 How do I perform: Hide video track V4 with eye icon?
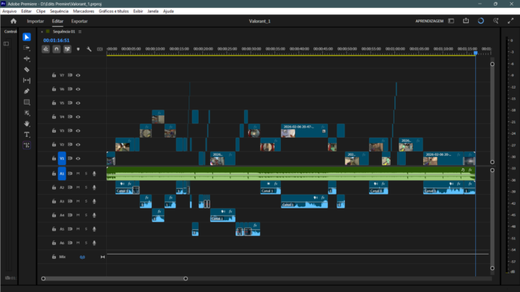coord(78,117)
